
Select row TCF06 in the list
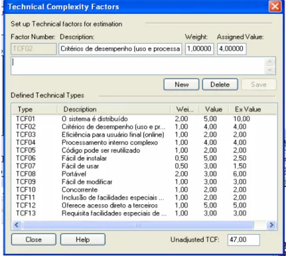(144, 158)
